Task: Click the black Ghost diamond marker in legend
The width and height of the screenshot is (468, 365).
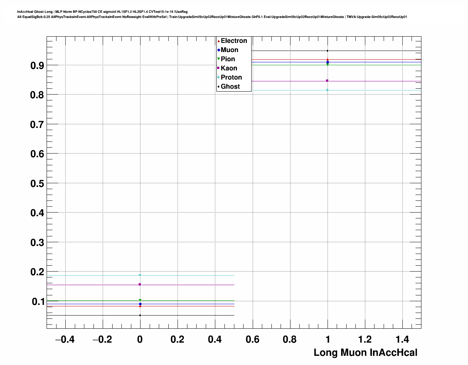Action: [x=219, y=86]
